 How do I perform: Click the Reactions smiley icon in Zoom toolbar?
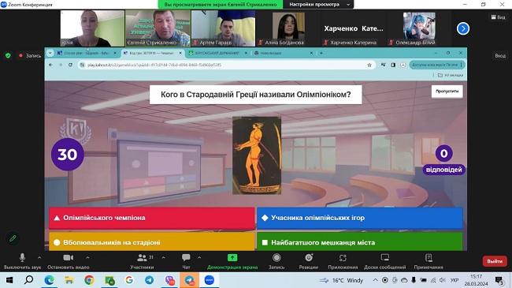pos(309,258)
